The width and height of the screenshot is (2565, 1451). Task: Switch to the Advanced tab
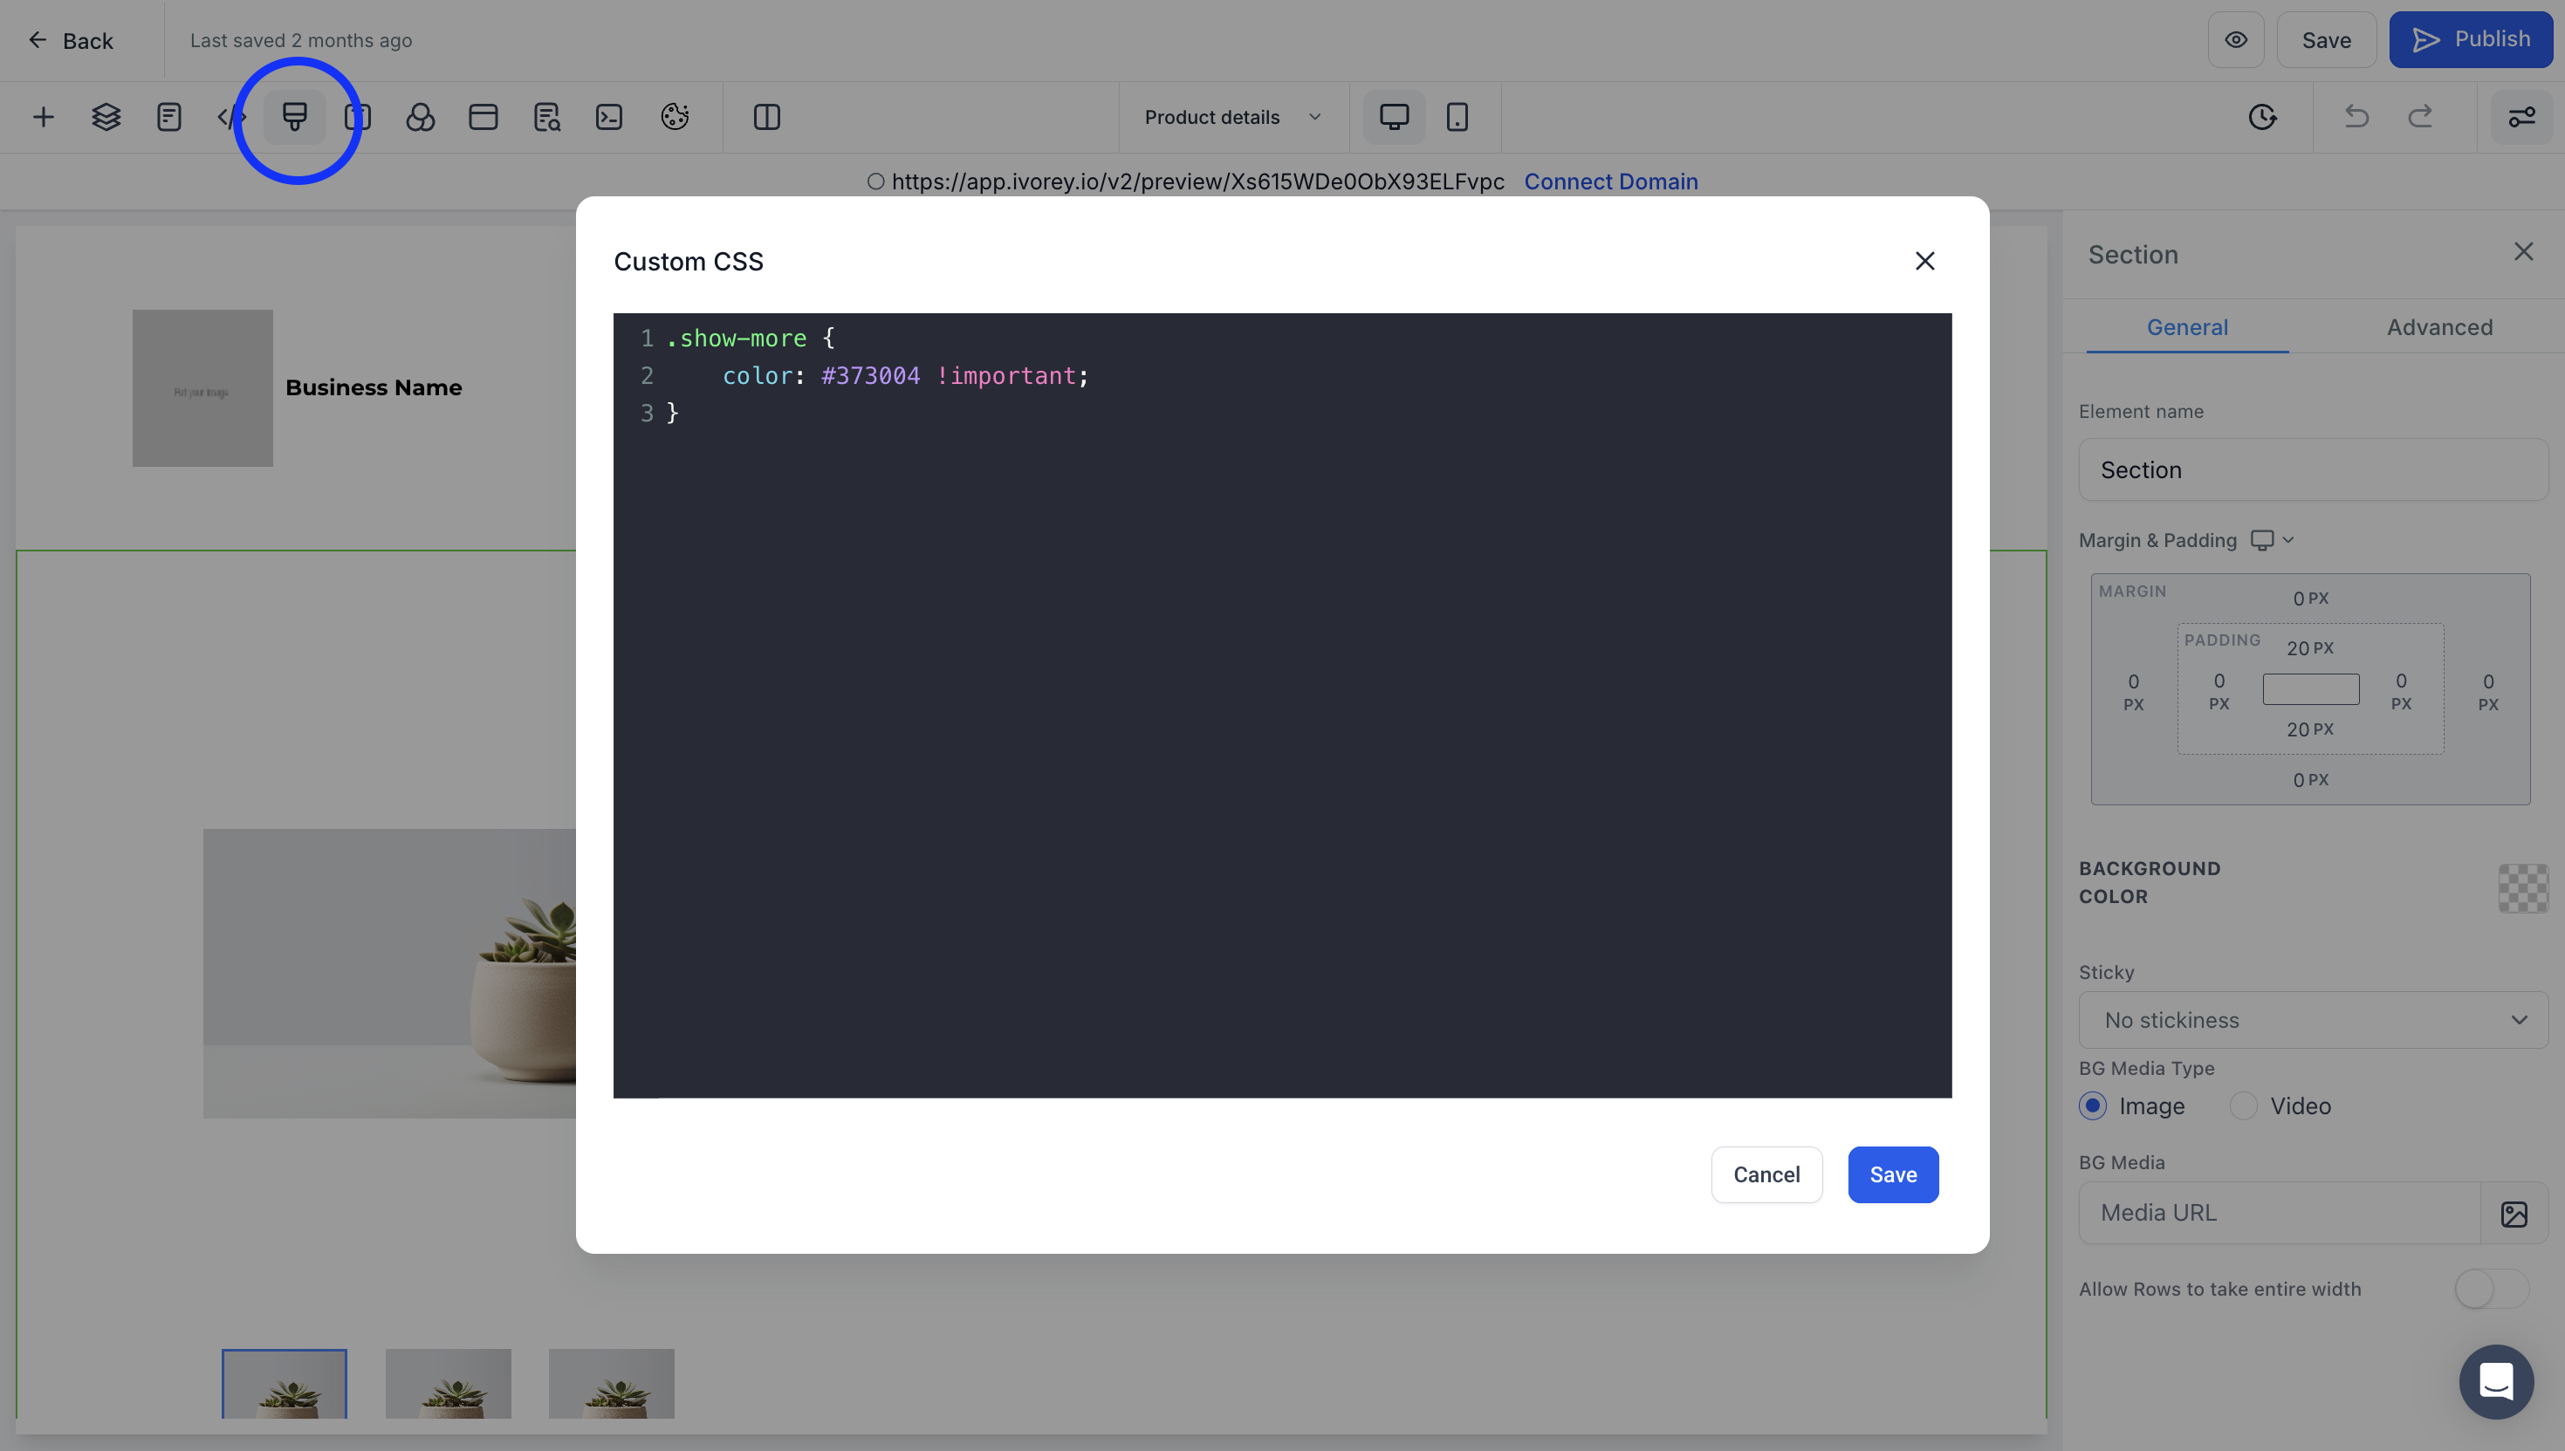pos(2438,327)
